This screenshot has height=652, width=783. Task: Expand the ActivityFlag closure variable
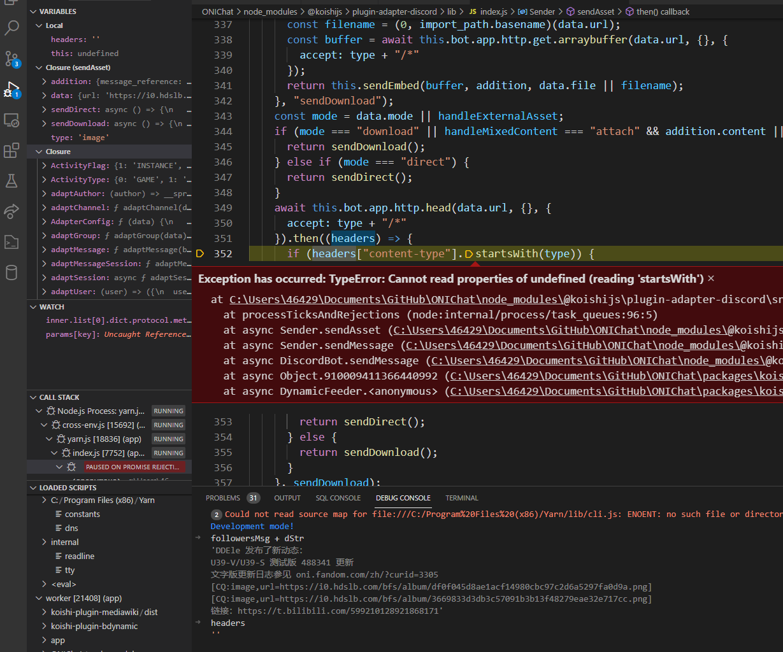(x=45, y=166)
